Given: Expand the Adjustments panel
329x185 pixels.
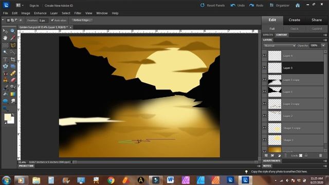Looking at the screenshot, I should [x=271, y=161].
